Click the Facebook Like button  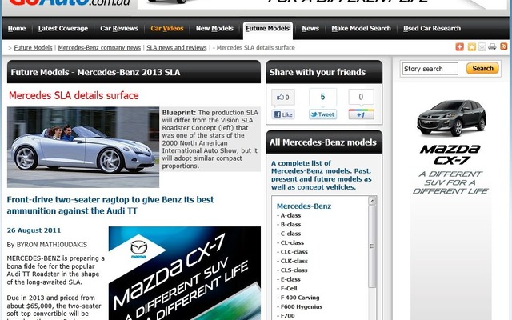(x=283, y=114)
